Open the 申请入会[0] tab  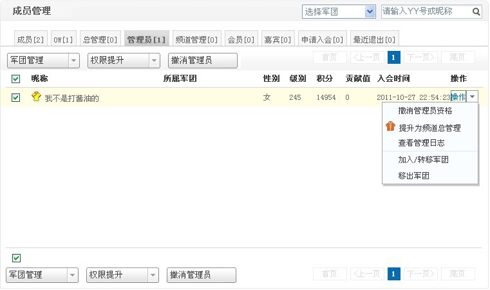click(323, 39)
